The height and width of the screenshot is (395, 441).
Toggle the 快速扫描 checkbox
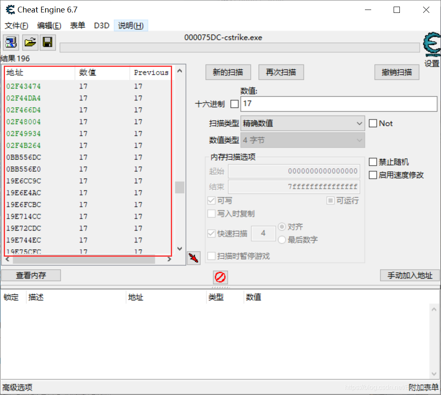(x=212, y=233)
